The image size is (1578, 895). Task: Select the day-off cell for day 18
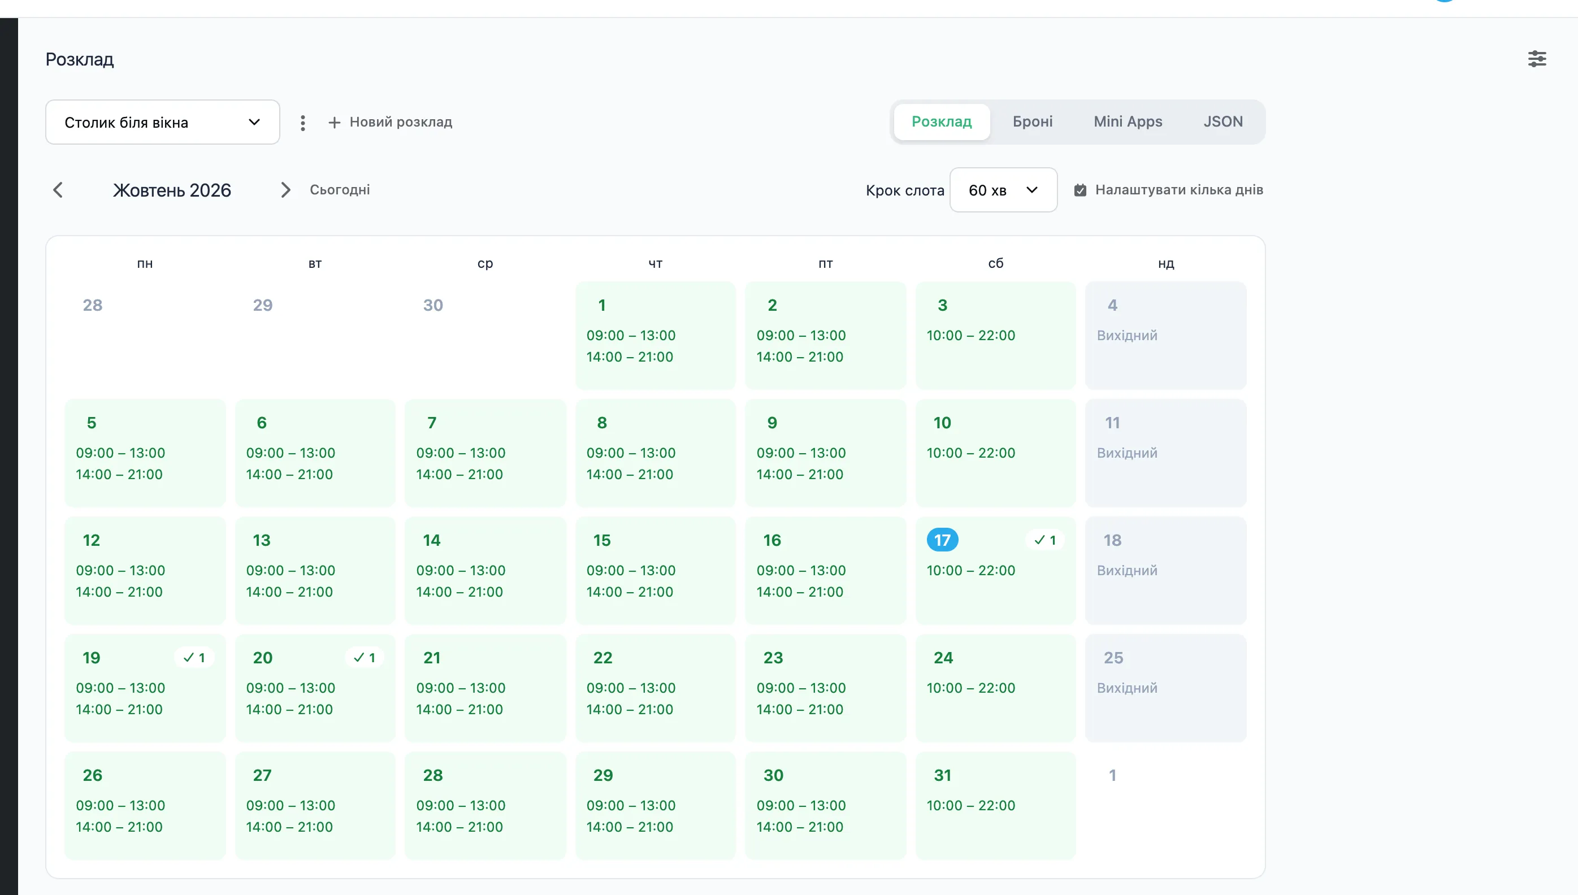tap(1165, 571)
